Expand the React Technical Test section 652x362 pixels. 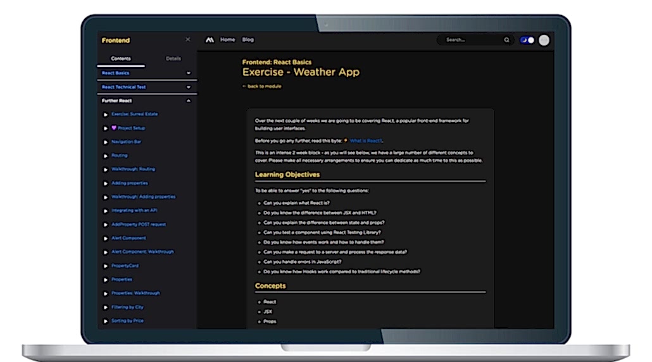click(188, 87)
